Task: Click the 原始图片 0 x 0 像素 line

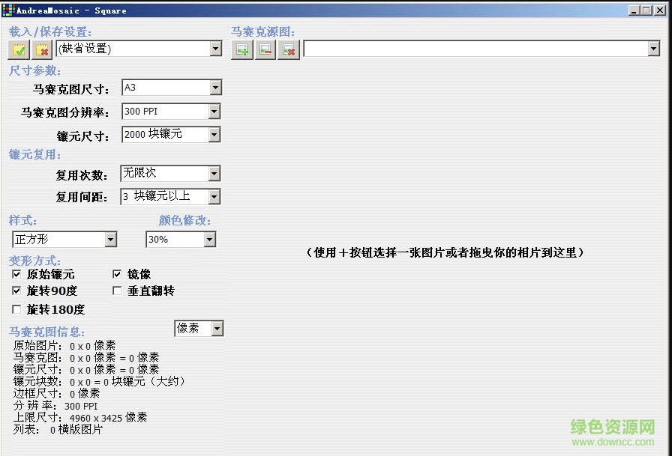Action: point(64,346)
